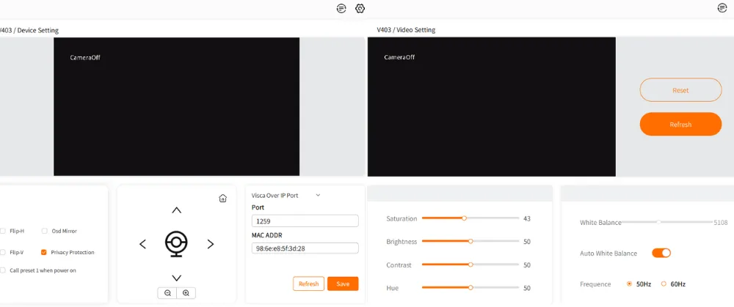Image resolution: width=734 pixels, height=307 pixels.
Task: Open the gear settings icon in header
Action: (360, 8)
